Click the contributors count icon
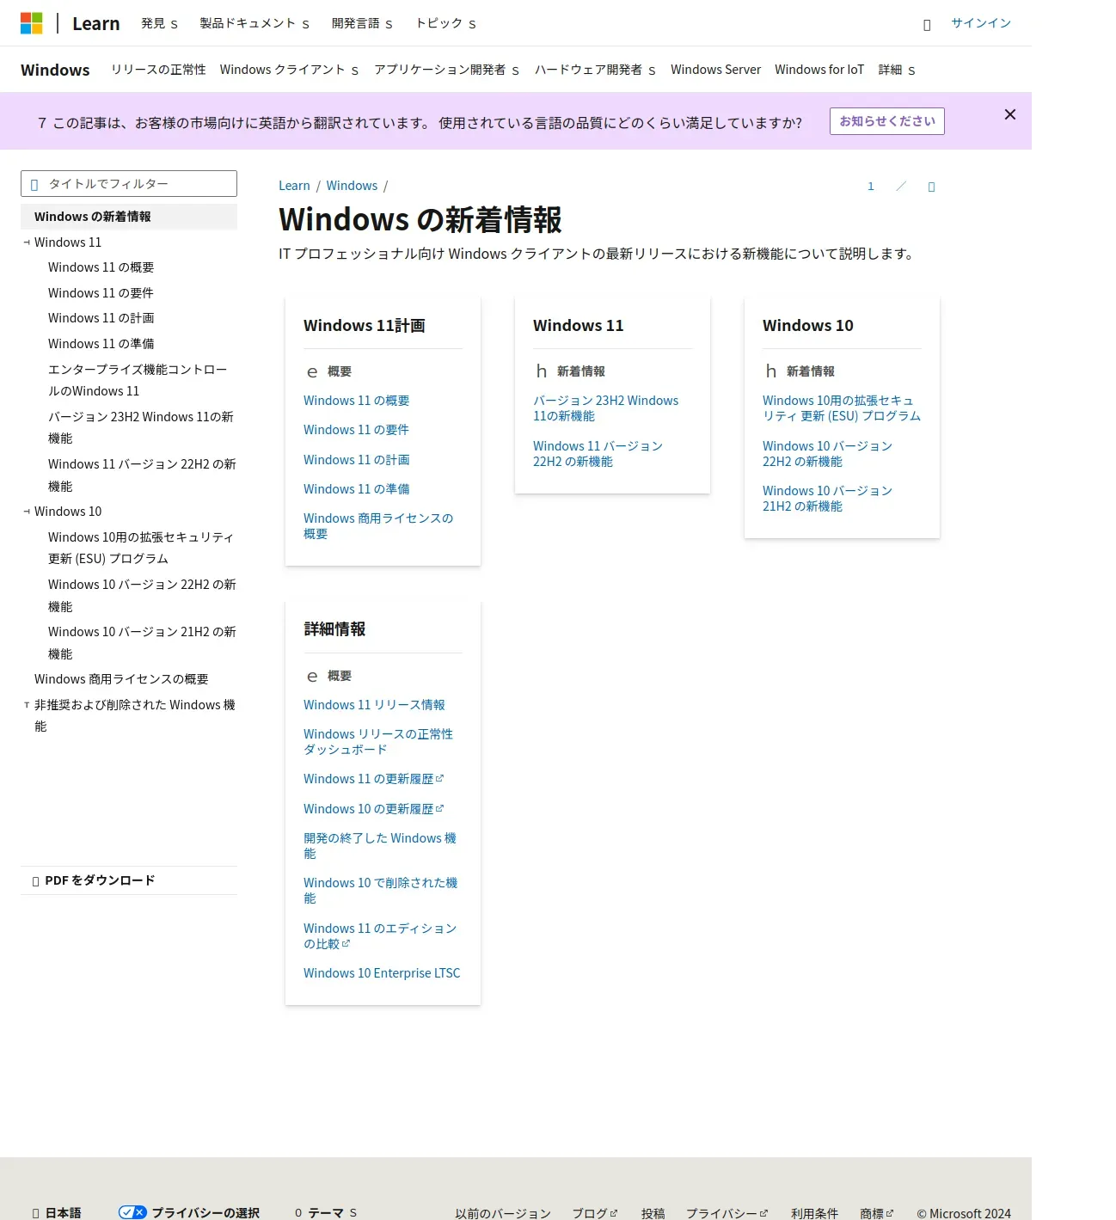This screenshot has width=1116, height=1220. click(870, 186)
